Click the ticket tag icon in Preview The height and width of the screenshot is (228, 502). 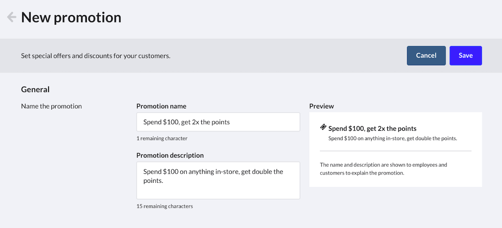[x=323, y=127]
